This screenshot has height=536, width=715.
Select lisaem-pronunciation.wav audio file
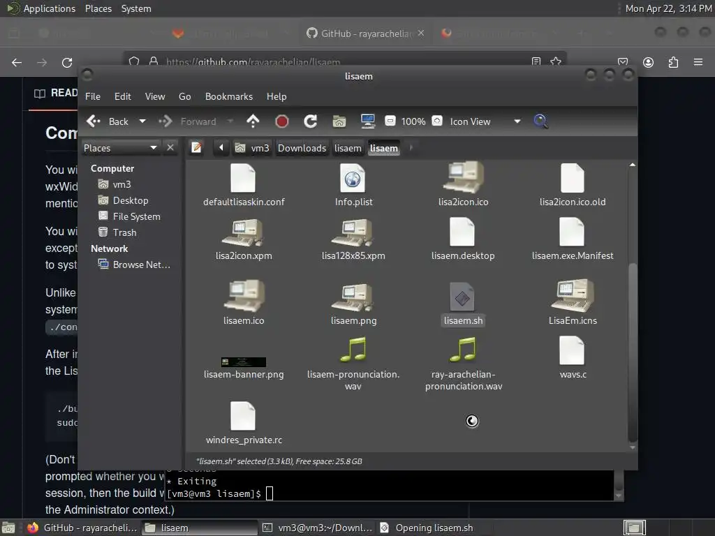pyautogui.click(x=353, y=364)
